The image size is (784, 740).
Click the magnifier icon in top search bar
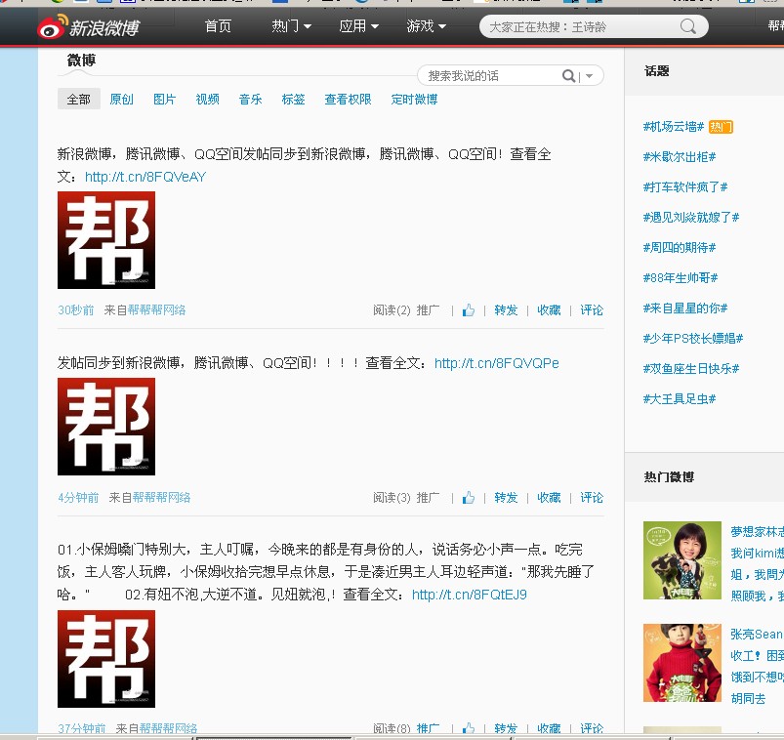(x=689, y=26)
